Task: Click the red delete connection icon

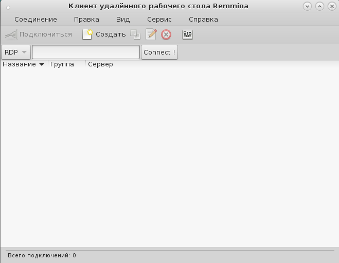Action: point(166,34)
